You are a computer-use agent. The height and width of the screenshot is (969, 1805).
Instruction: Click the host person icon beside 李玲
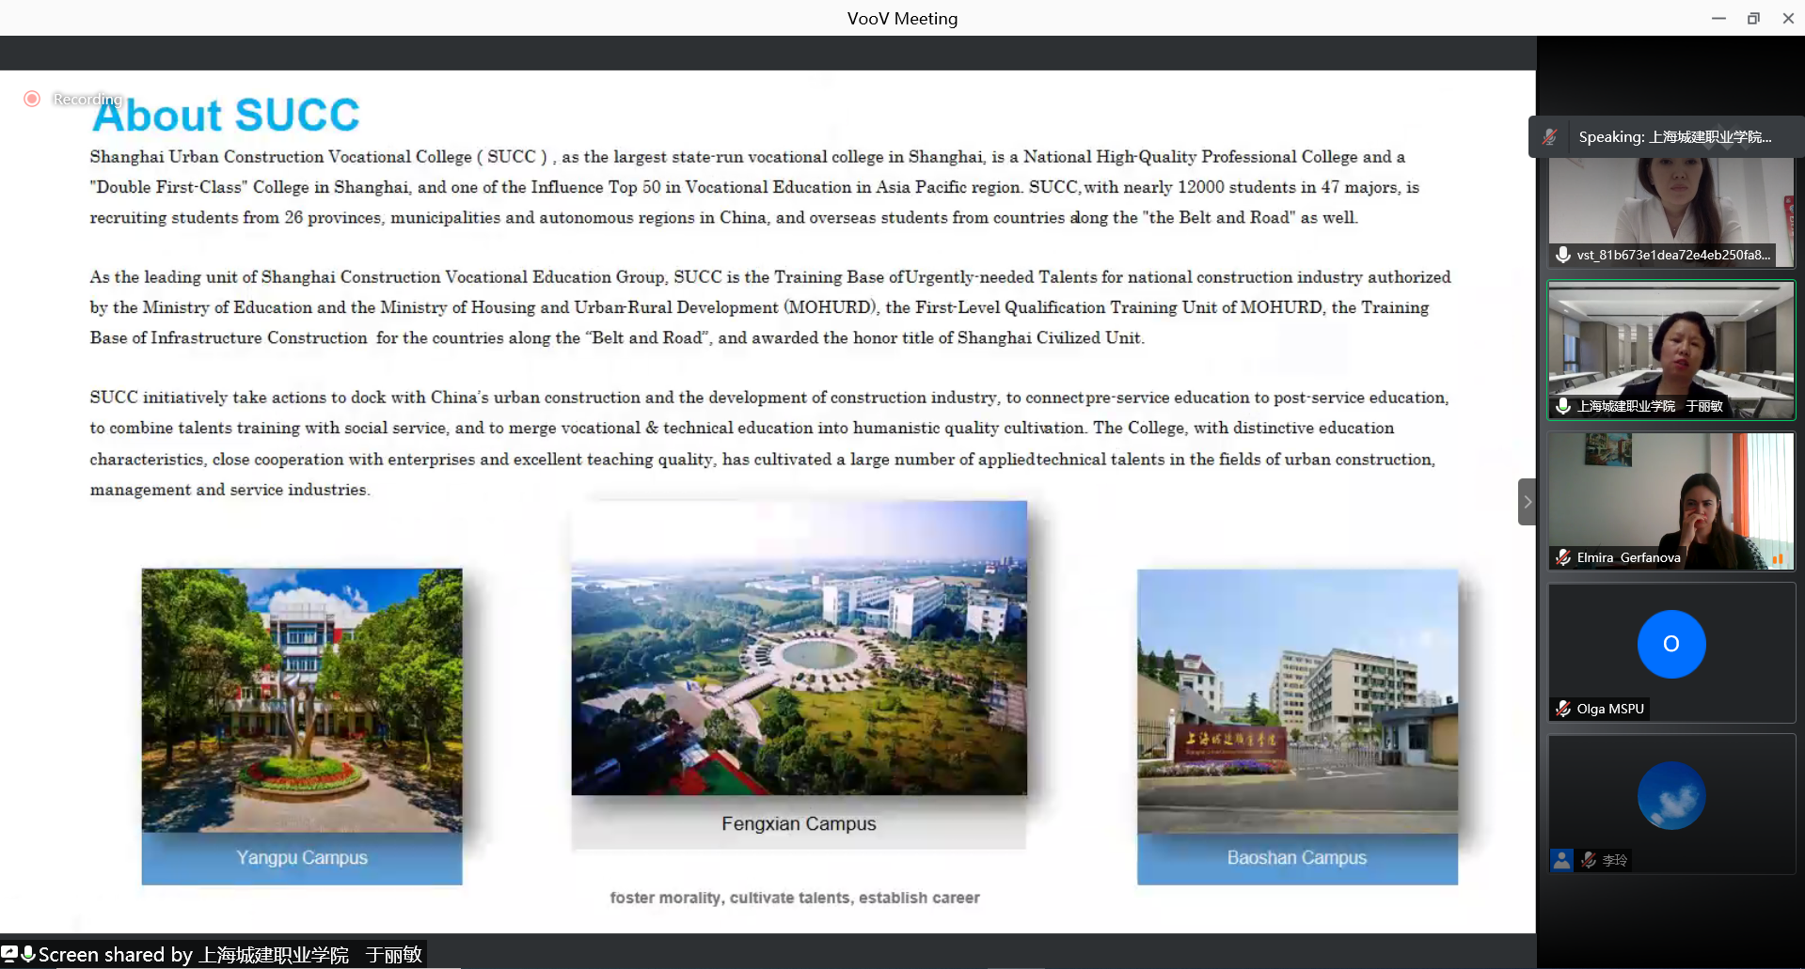(x=1561, y=860)
